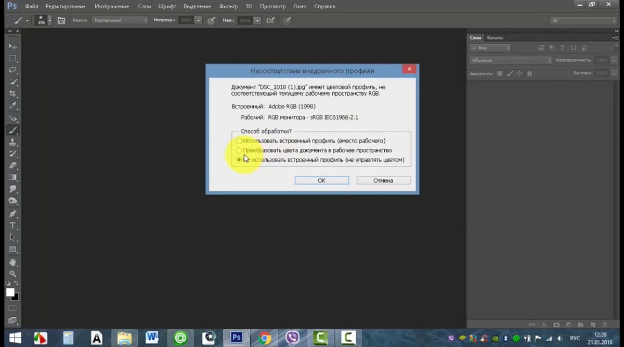Open Word from the taskbar
The image size is (624, 347).
(x=152, y=338)
